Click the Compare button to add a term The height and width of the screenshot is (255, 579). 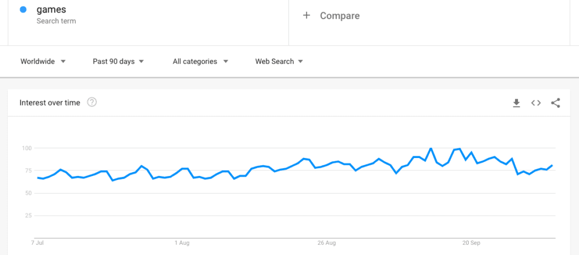pos(331,15)
